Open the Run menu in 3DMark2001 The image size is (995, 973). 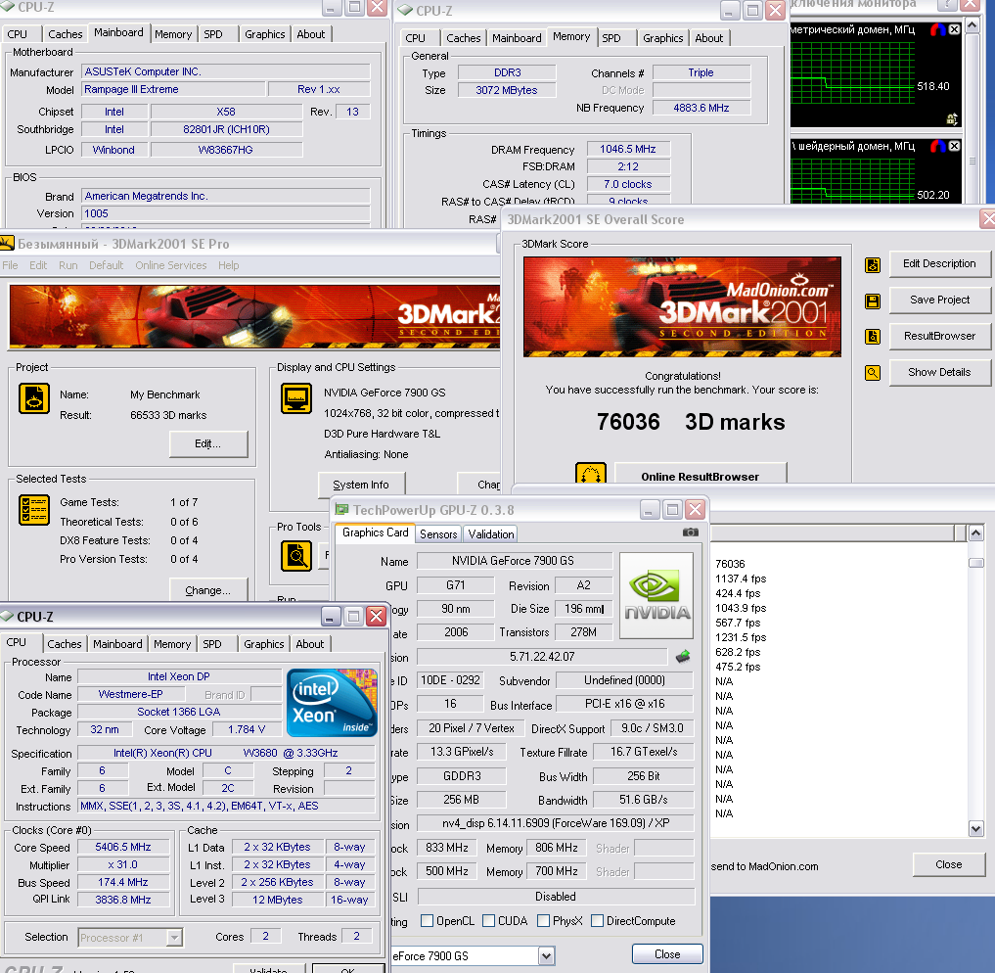(68, 265)
